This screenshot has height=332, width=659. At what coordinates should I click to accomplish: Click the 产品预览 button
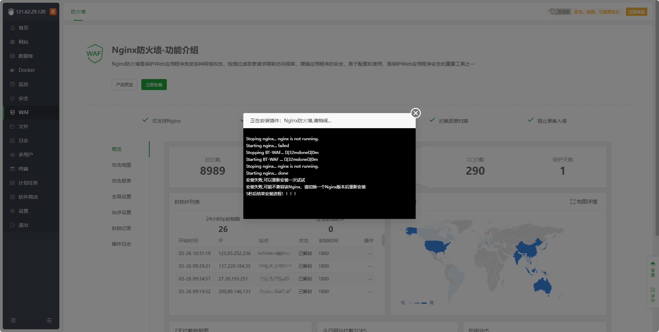[124, 85]
